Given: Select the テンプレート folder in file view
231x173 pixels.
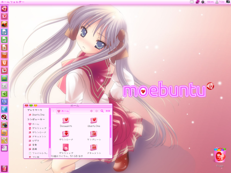Looking at the screenshot, I should point(94,136).
